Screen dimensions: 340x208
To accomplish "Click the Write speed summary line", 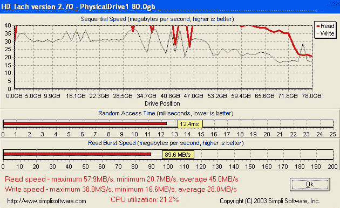I will click(120, 189).
